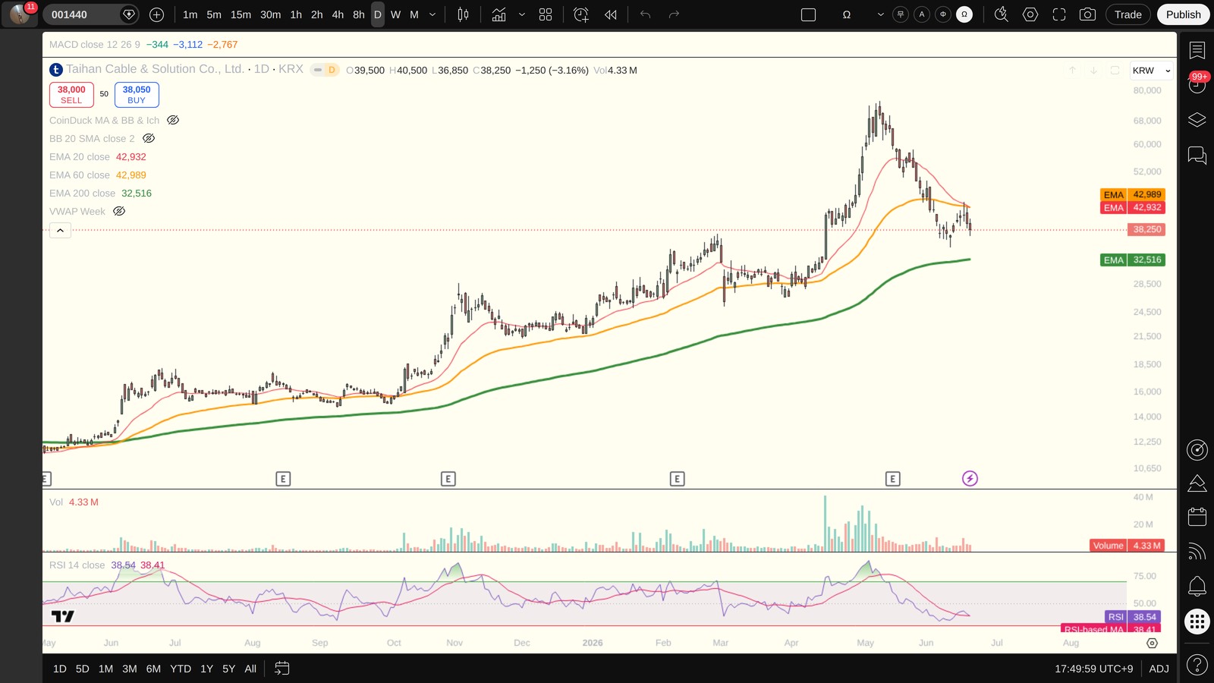Viewport: 1214px width, 683px height.
Task: Show the BB 20 SMA close indicator
Action: point(149,138)
